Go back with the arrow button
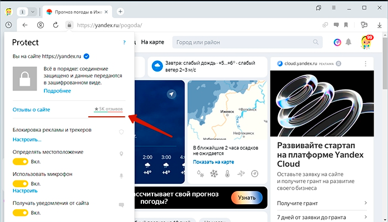The width and height of the screenshot is (388, 222). pyautogui.click(x=25, y=25)
